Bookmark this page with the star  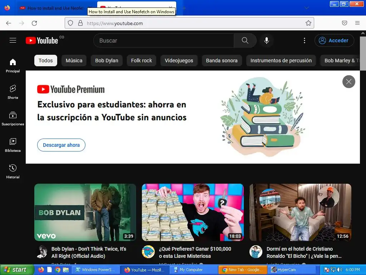[308, 23]
